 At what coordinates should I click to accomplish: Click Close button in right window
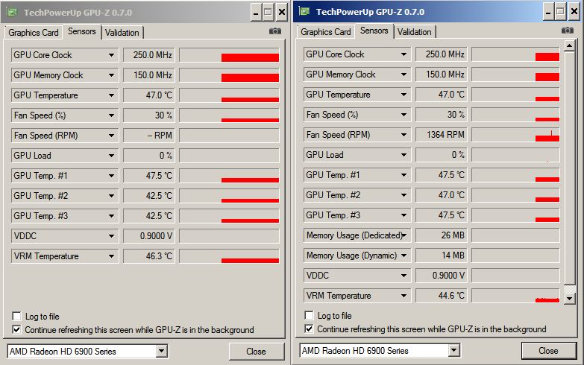[549, 351]
